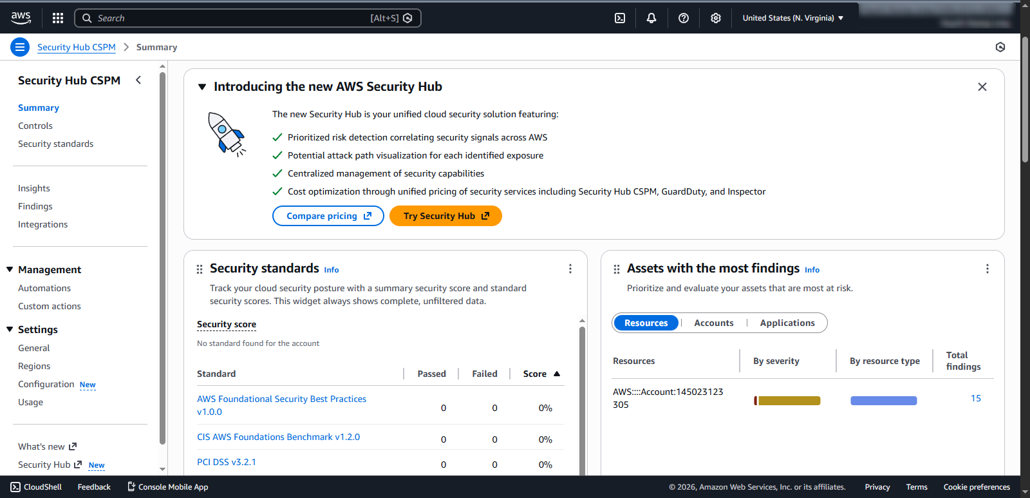
Task: Open the help question mark menu
Action: pyautogui.click(x=684, y=18)
